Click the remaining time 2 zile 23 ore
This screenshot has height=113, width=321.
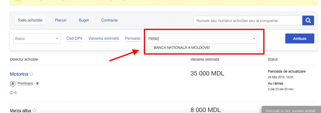281,89
